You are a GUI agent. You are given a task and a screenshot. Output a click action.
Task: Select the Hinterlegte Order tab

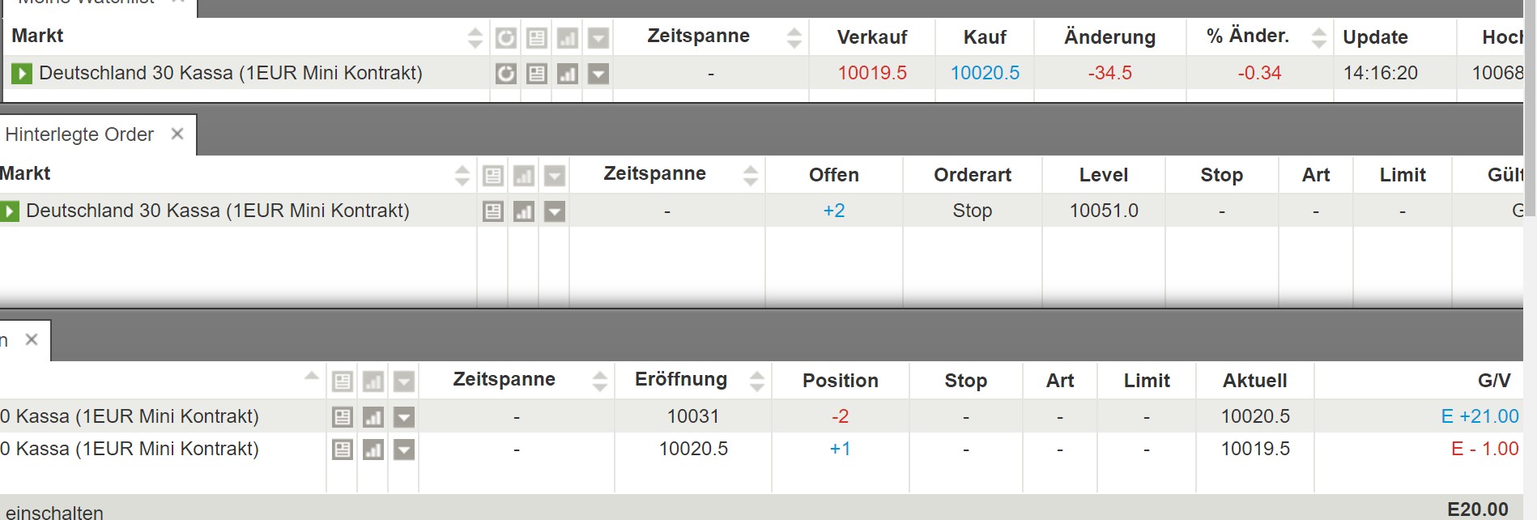pos(79,134)
